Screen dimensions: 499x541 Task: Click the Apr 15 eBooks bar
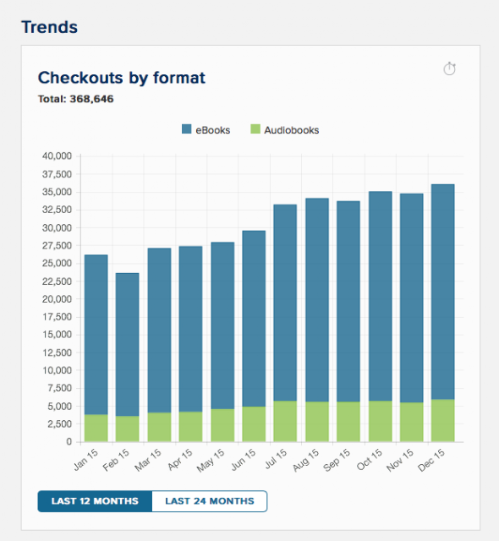[x=190, y=329]
